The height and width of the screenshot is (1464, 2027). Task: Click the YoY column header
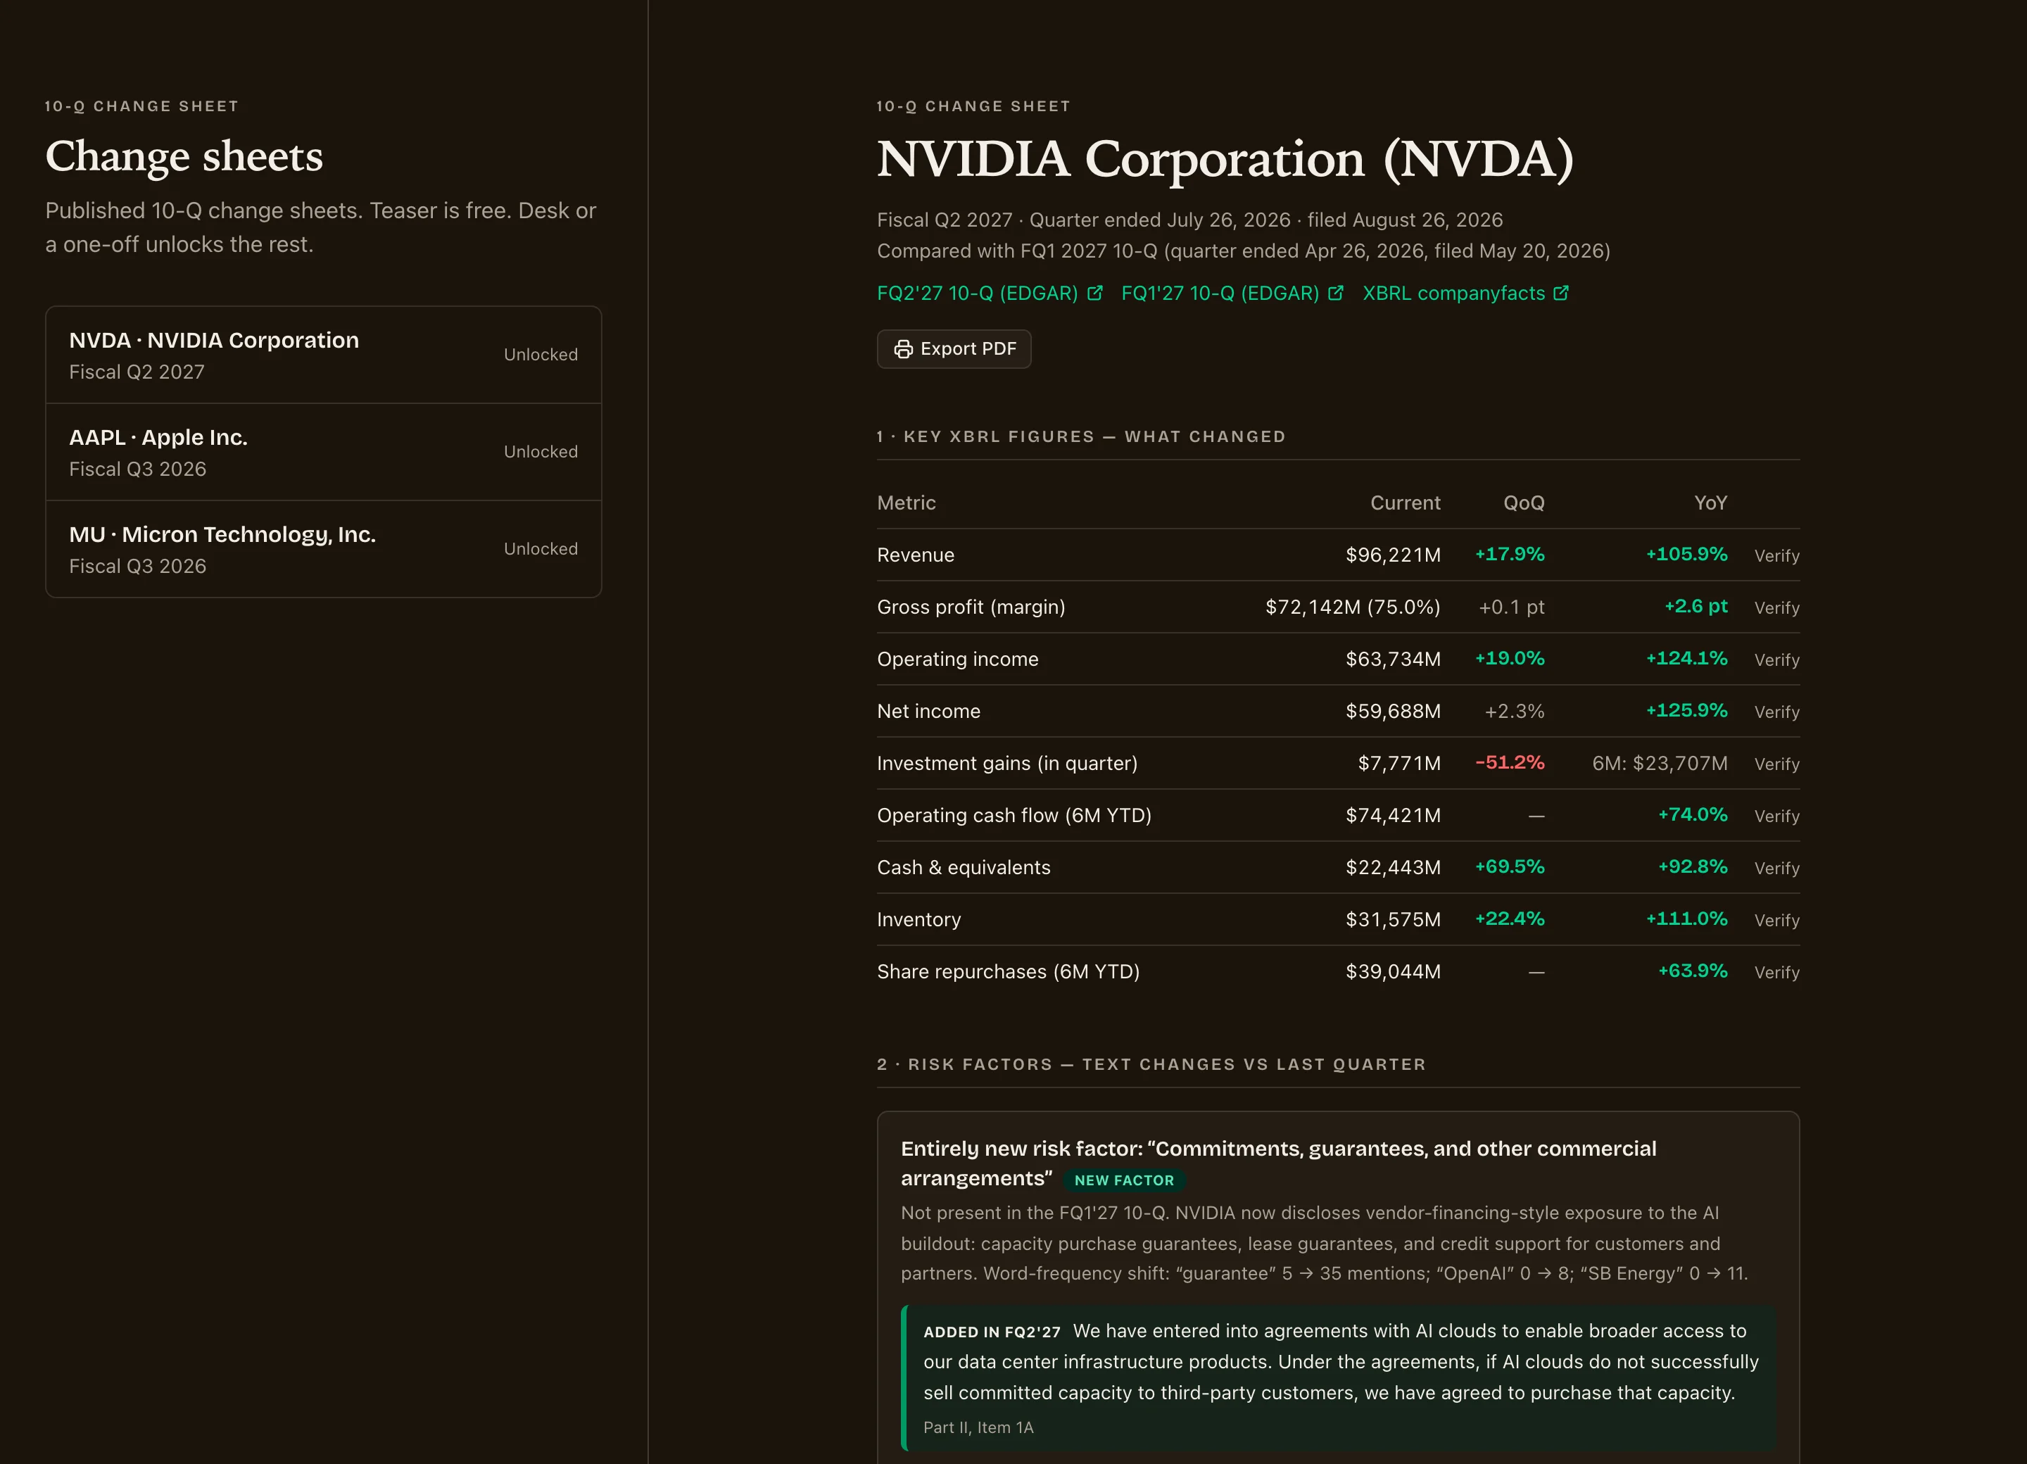(x=1710, y=503)
